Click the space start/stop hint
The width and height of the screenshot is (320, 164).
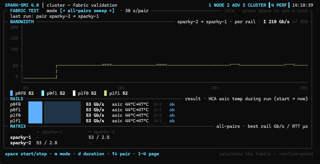[x=26, y=154]
